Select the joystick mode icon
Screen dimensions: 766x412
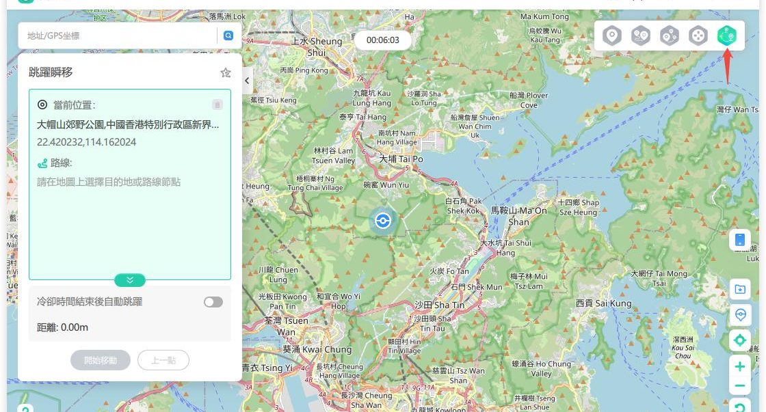pos(698,36)
